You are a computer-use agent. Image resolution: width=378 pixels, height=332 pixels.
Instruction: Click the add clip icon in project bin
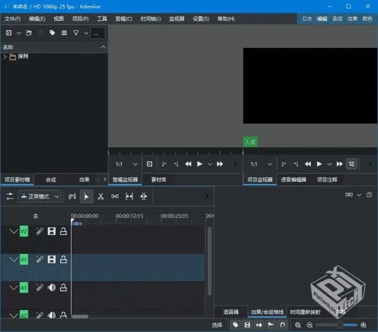9,33
